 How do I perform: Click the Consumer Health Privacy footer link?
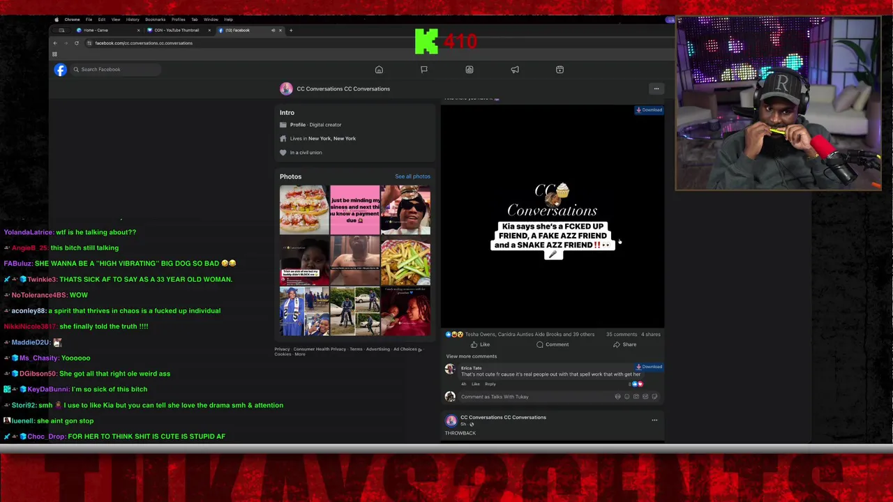pos(320,349)
